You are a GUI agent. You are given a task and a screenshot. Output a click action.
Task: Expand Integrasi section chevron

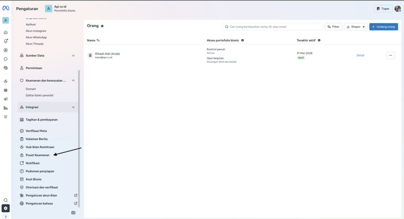click(73, 107)
